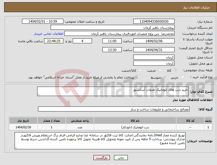
Task: Click the general description text area
Action: point(113,91)
